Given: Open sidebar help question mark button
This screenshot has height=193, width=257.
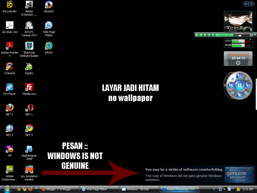Looking at the screenshot, I should coord(251,4).
